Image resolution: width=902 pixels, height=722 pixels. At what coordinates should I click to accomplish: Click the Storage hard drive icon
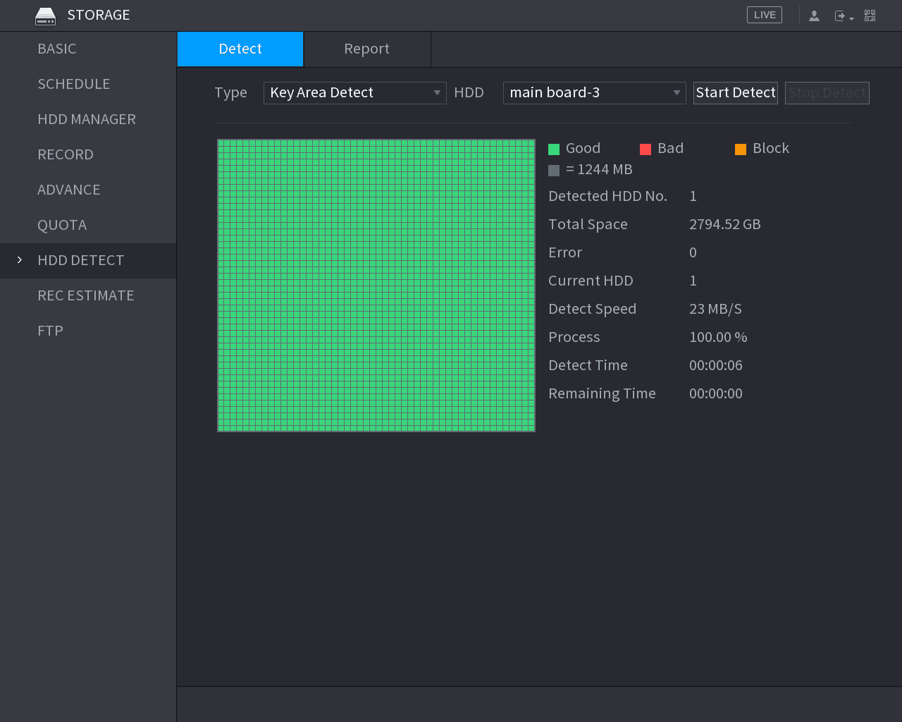click(x=45, y=16)
